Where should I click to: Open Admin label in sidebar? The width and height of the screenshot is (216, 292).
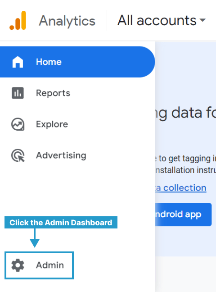[50, 265]
